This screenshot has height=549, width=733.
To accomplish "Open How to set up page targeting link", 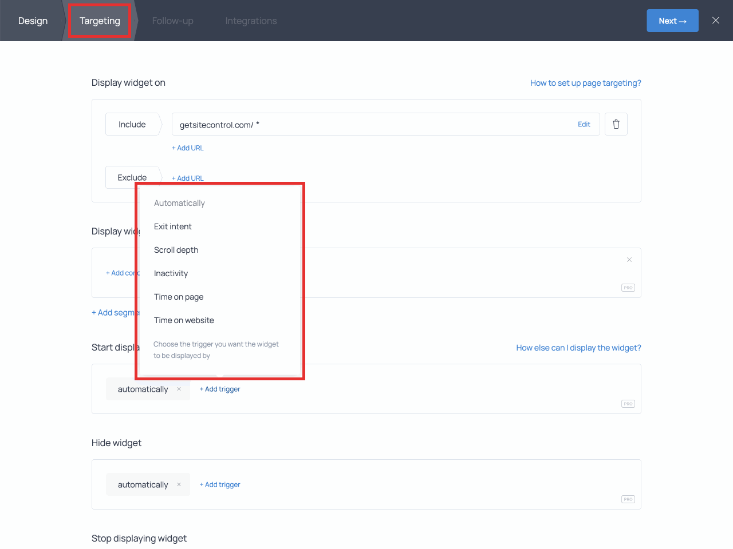I will pyautogui.click(x=585, y=83).
